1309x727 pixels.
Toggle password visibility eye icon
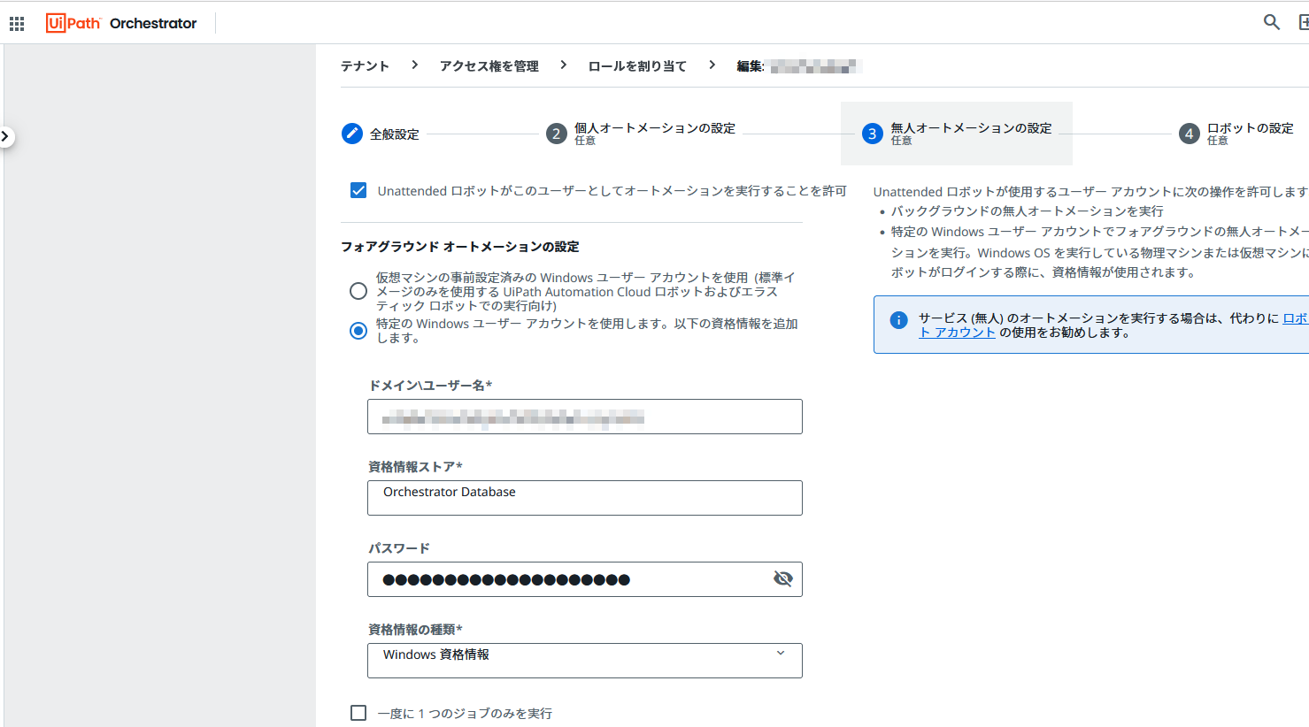[783, 578]
